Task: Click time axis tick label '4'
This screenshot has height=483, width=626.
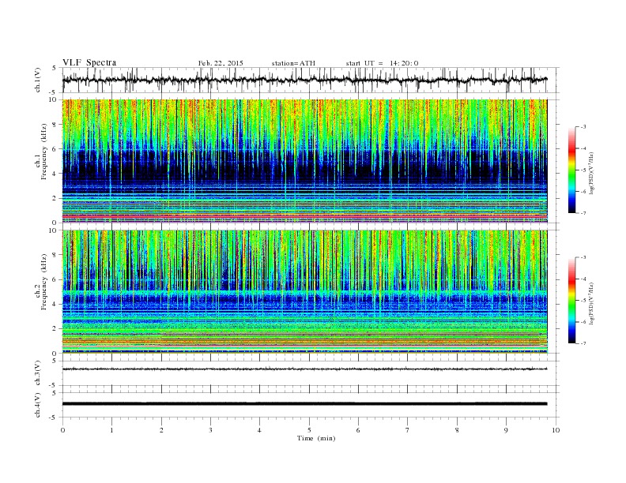Action: [x=259, y=430]
